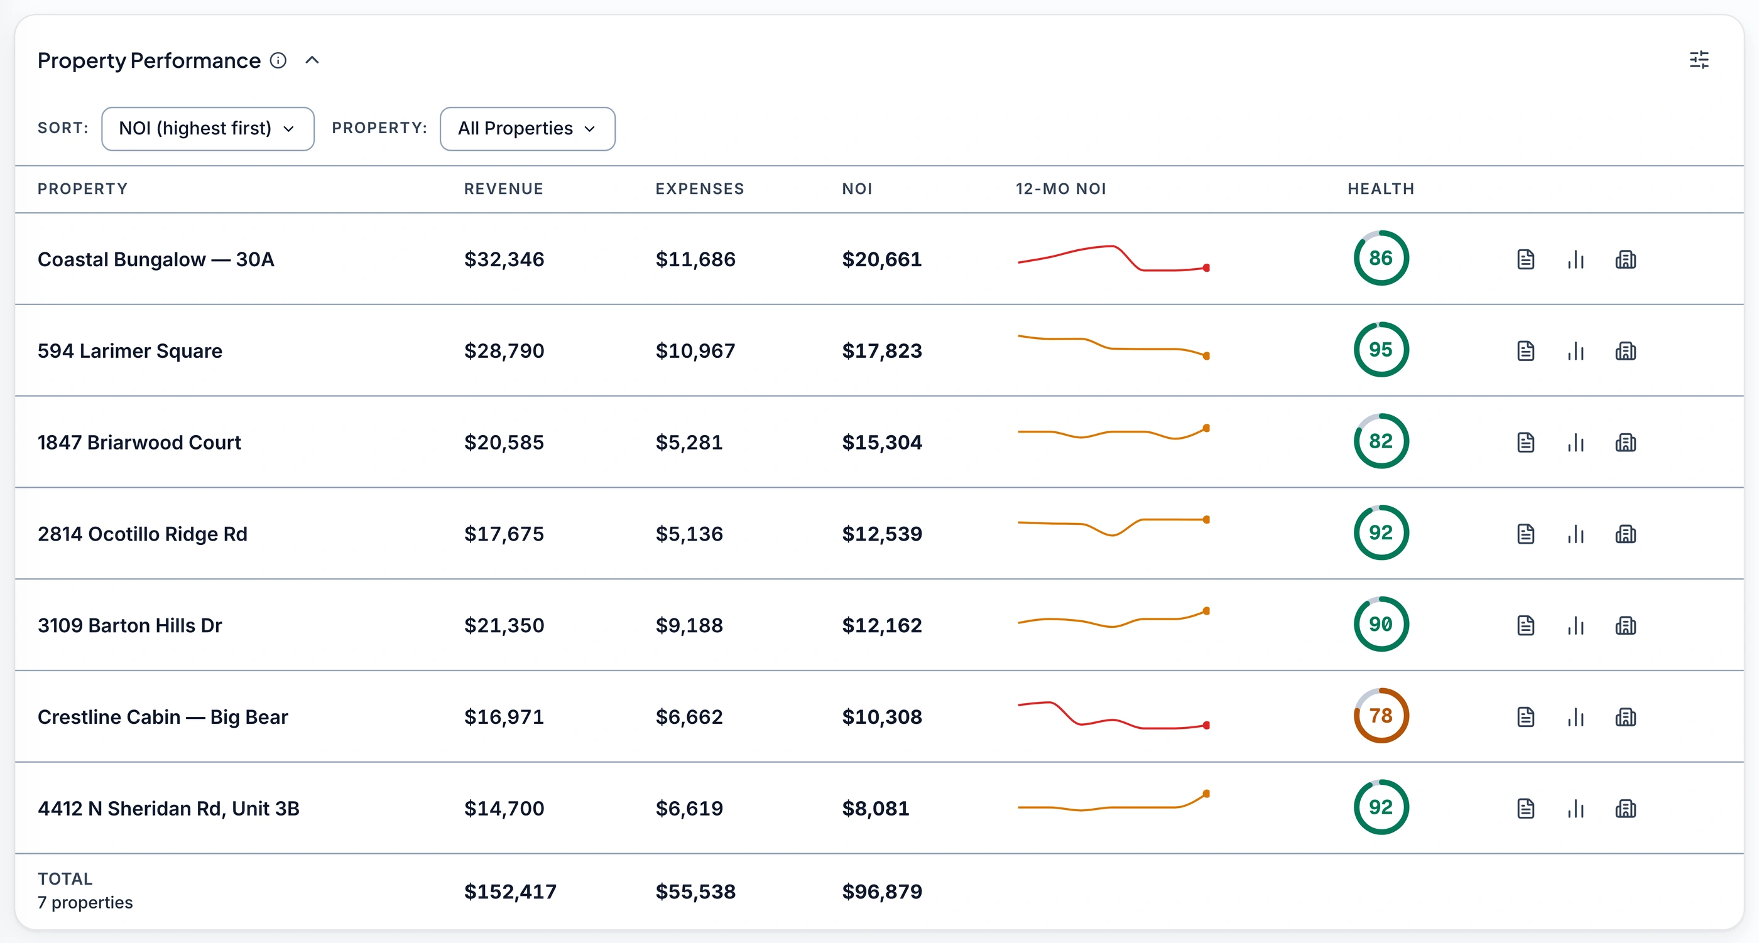Select property name 4412 N Sheridan Rd, Unit 3B
Image resolution: width=1759 pixels, height=943 pixels.
(x=168, y=808)
